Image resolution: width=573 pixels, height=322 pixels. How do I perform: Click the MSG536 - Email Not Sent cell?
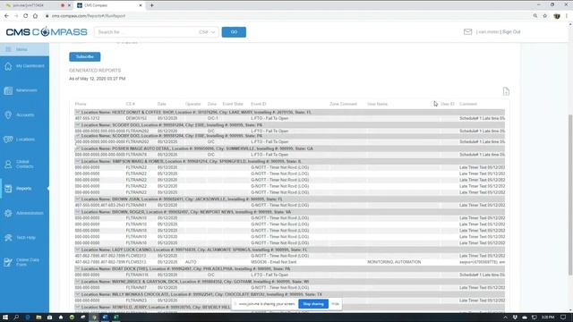pyautogui.click(x=274, y=262)
